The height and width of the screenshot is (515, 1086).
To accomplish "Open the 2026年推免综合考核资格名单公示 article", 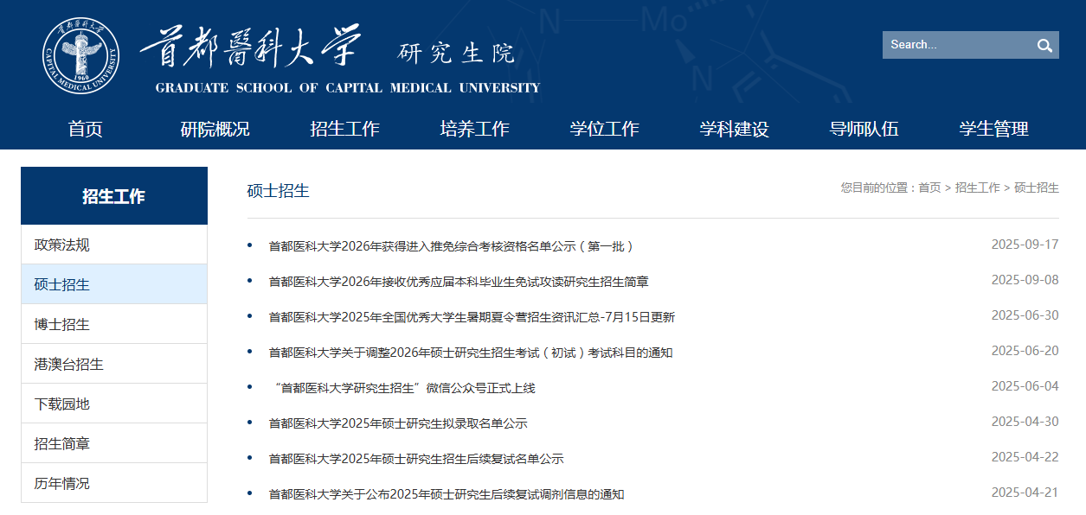I will [x=451, y=246].
